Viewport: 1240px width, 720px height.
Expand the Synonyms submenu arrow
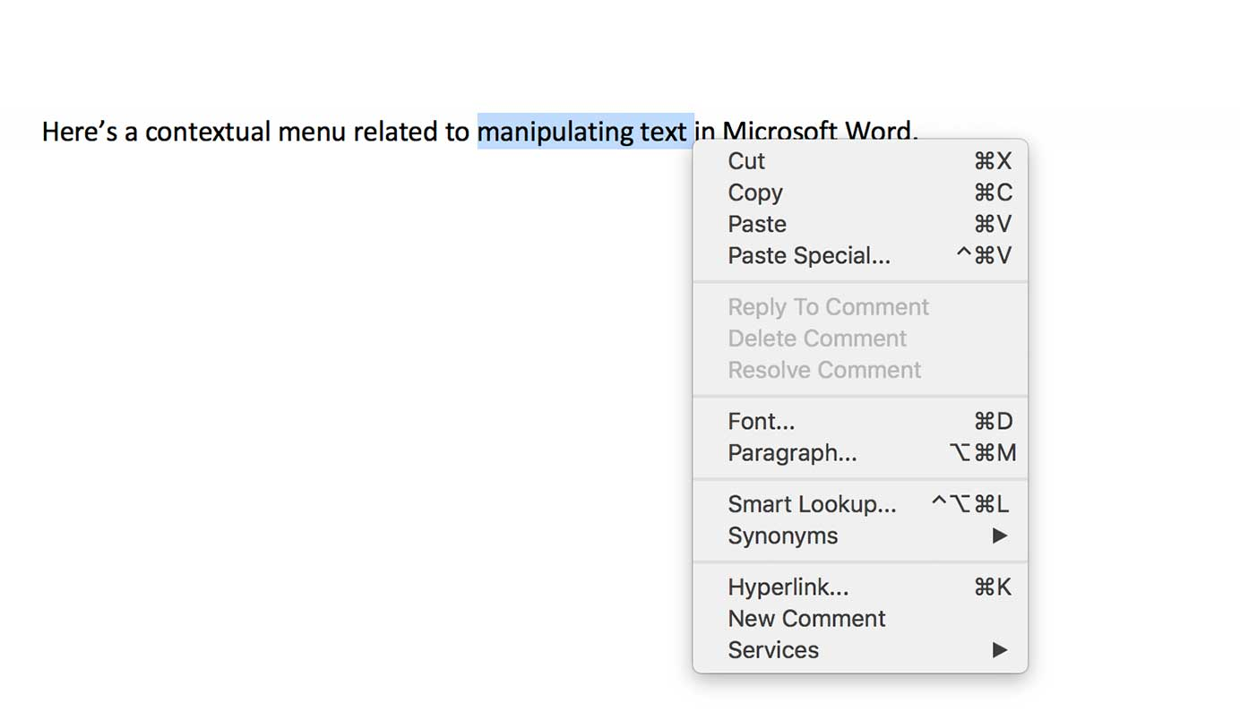pos(1000,536)
